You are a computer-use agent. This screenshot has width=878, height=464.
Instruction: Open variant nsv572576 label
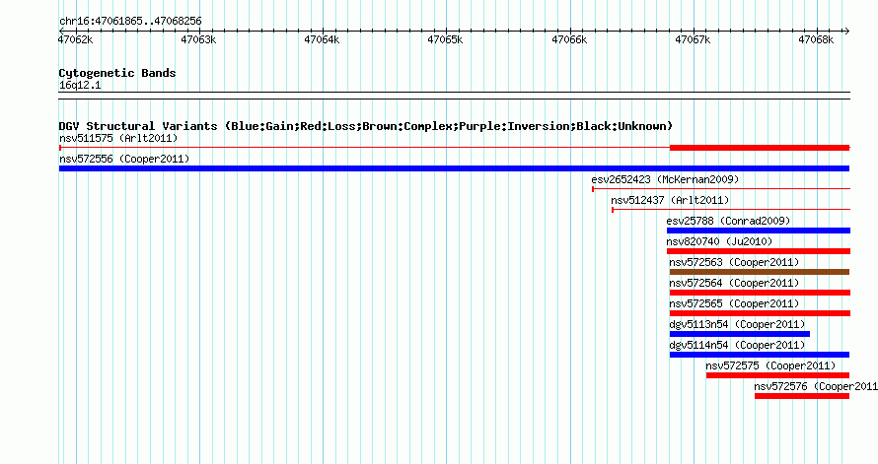(816, 387)
